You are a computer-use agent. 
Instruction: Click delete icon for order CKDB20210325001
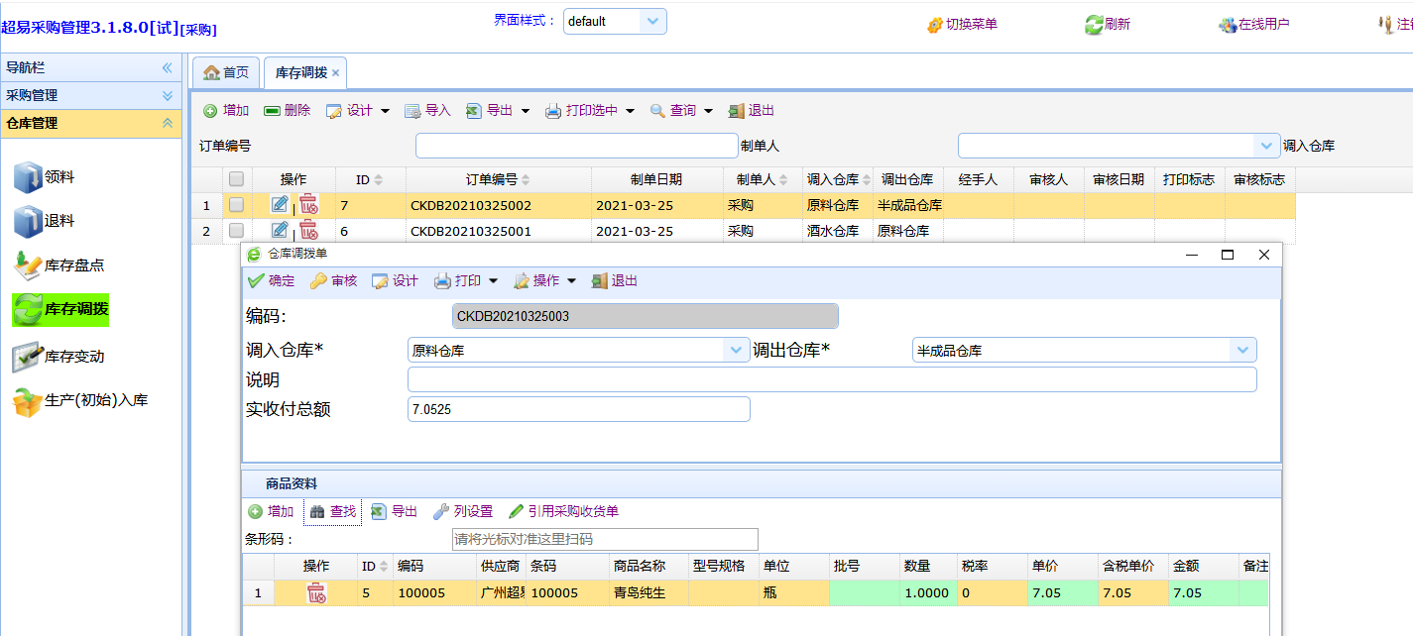308,231
